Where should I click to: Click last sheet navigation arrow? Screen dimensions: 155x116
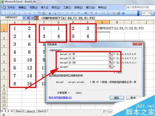click(12, 111)
